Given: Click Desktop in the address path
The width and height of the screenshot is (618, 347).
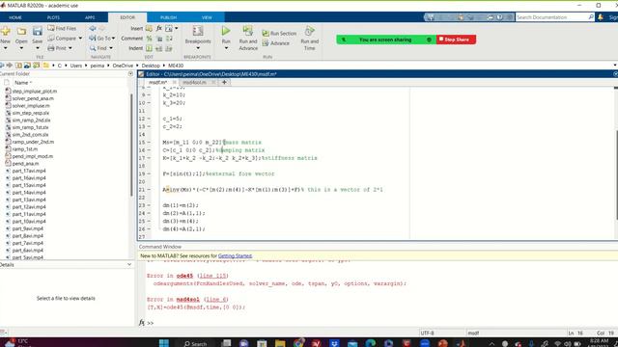Looking at the screenshot, I should [151, 66].
